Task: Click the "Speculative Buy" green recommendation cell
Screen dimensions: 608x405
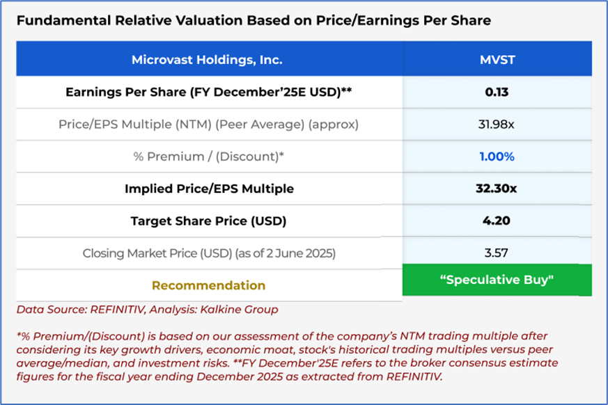Action: coord(497,280)
